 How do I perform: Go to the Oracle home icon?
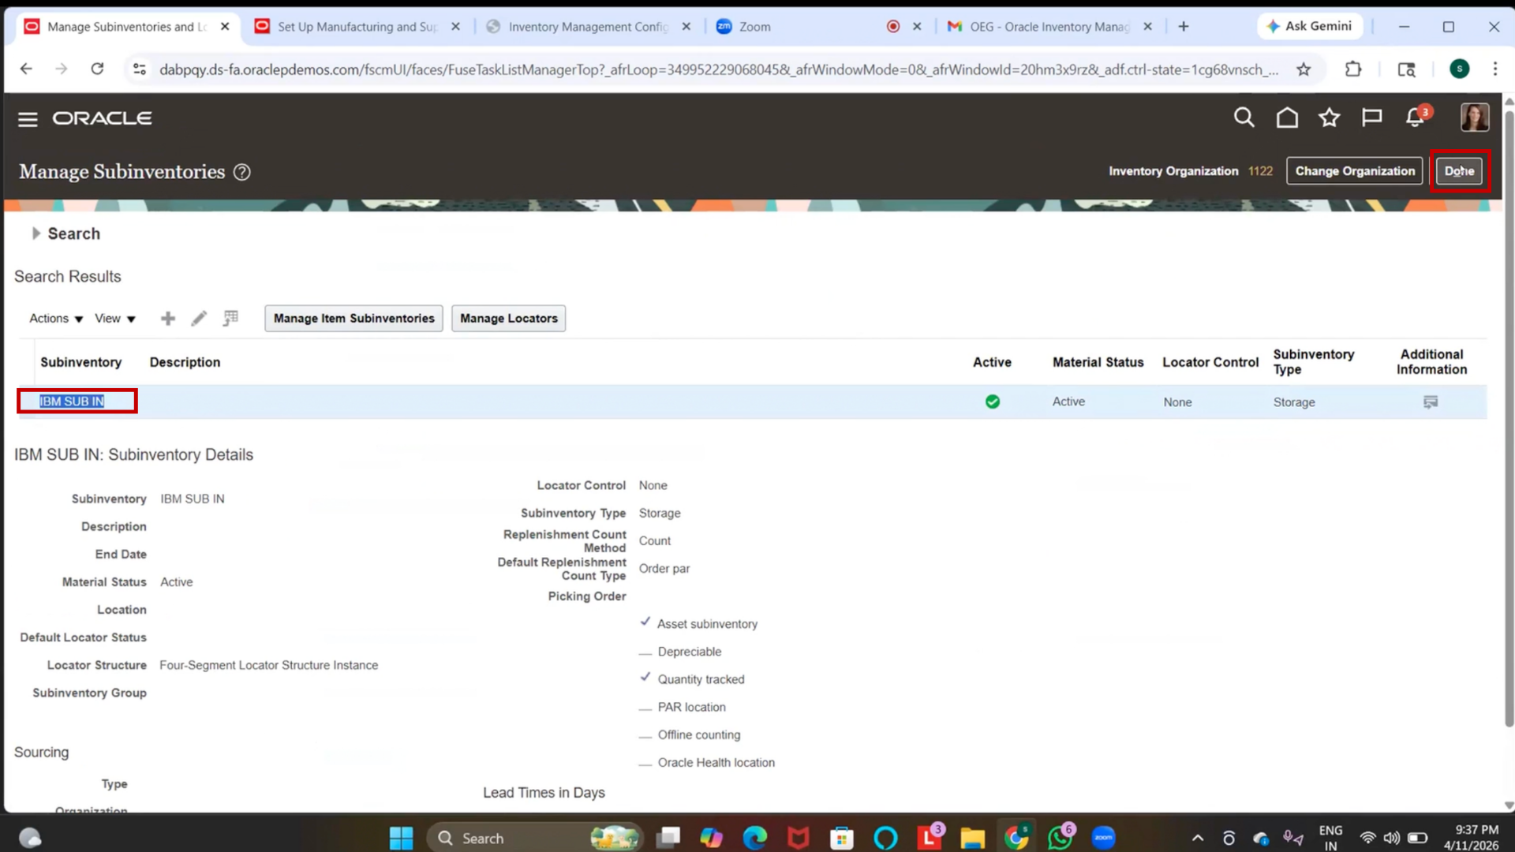point(1287,118)
